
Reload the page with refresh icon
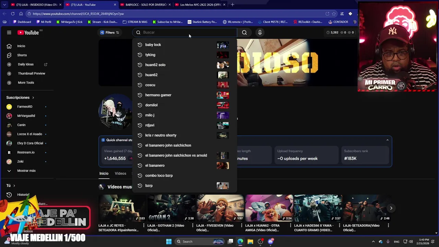coord(13,14)
